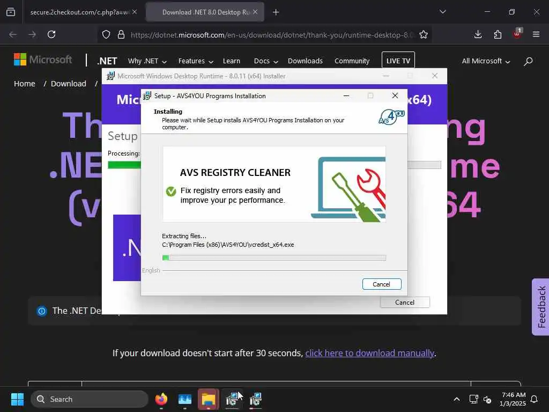Open the Feedback side tab
This screenshot has height=412, width=549.
point(540,307)
